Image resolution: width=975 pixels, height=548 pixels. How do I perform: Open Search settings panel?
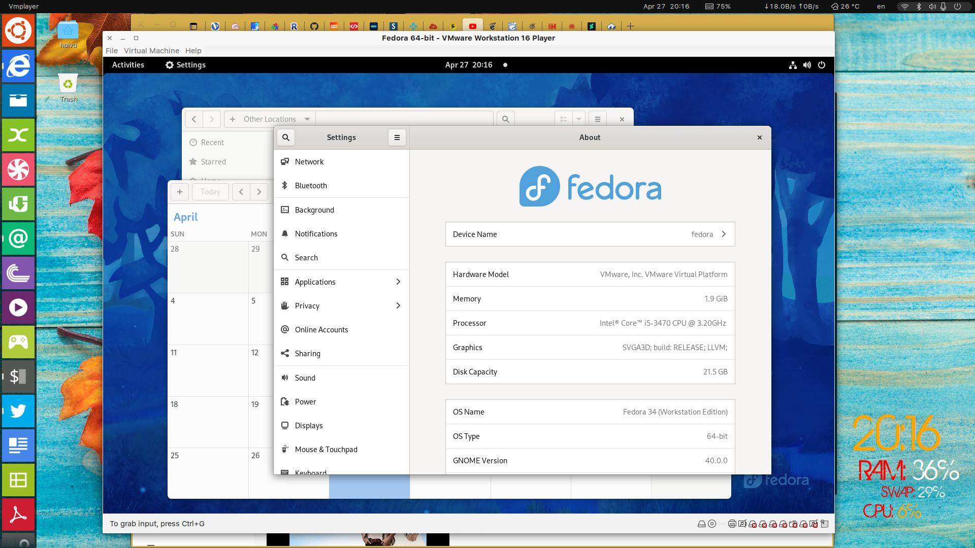coord(341,258)
